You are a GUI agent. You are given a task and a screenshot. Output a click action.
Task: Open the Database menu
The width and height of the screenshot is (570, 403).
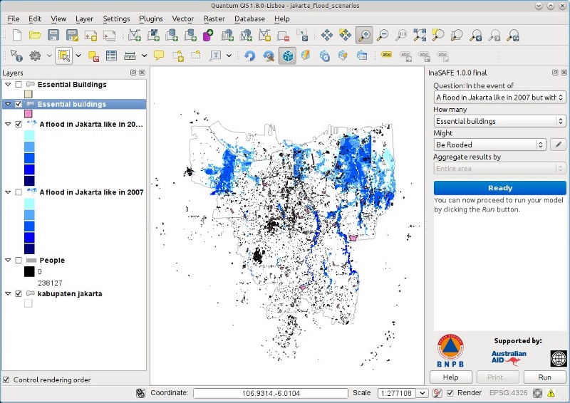click(x=250, y=19)
